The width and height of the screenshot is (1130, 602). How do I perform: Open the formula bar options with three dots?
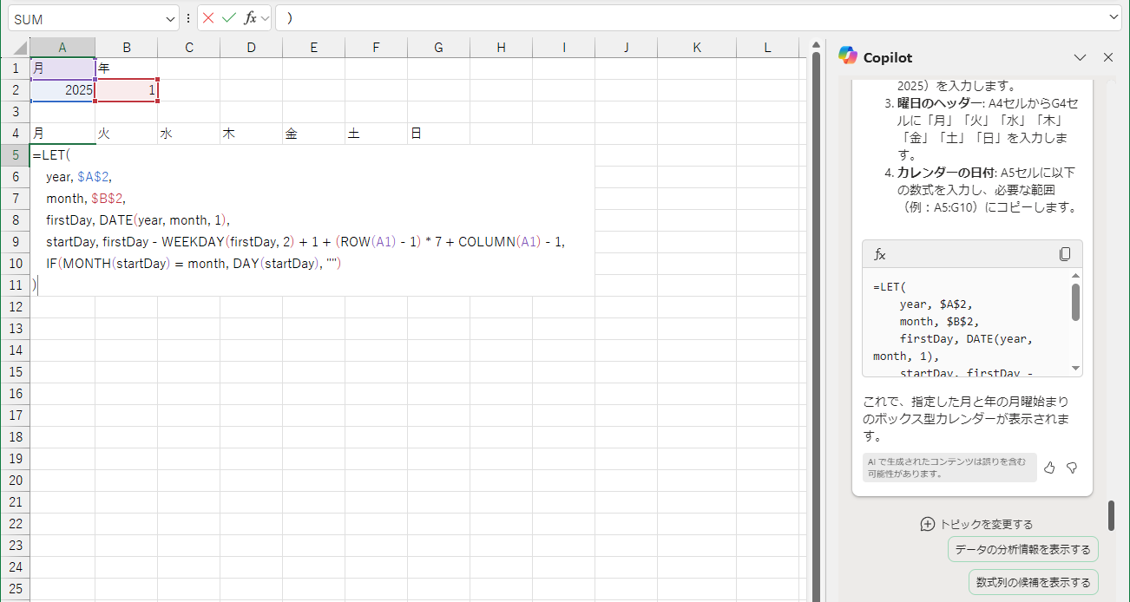pyautogui.click(x=188, y=18)
